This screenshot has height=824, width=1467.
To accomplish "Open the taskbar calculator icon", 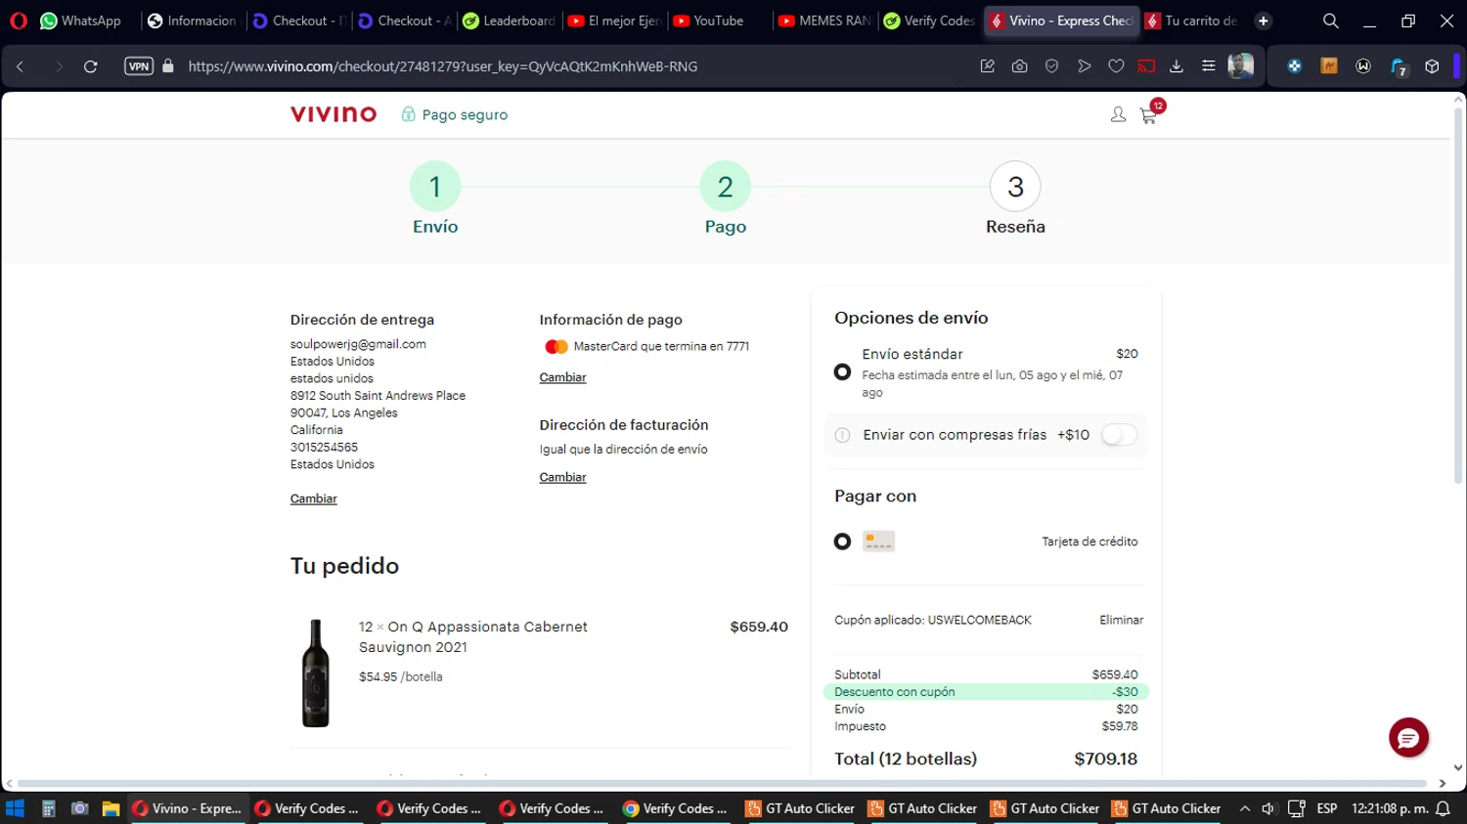I will [48, 808].
